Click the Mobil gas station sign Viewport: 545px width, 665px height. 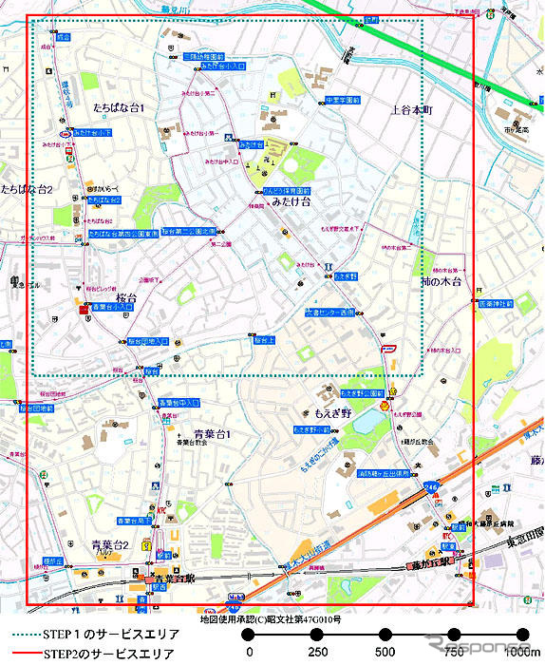(235, 597)
